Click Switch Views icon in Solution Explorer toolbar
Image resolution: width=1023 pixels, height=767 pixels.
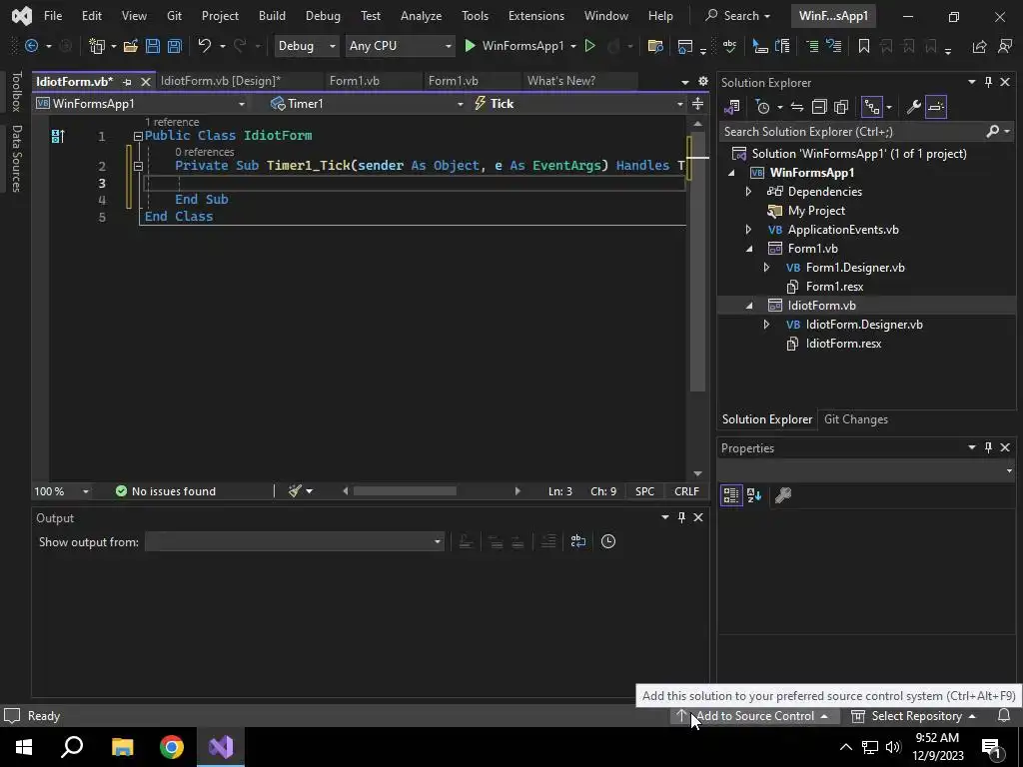click(732, 106)
